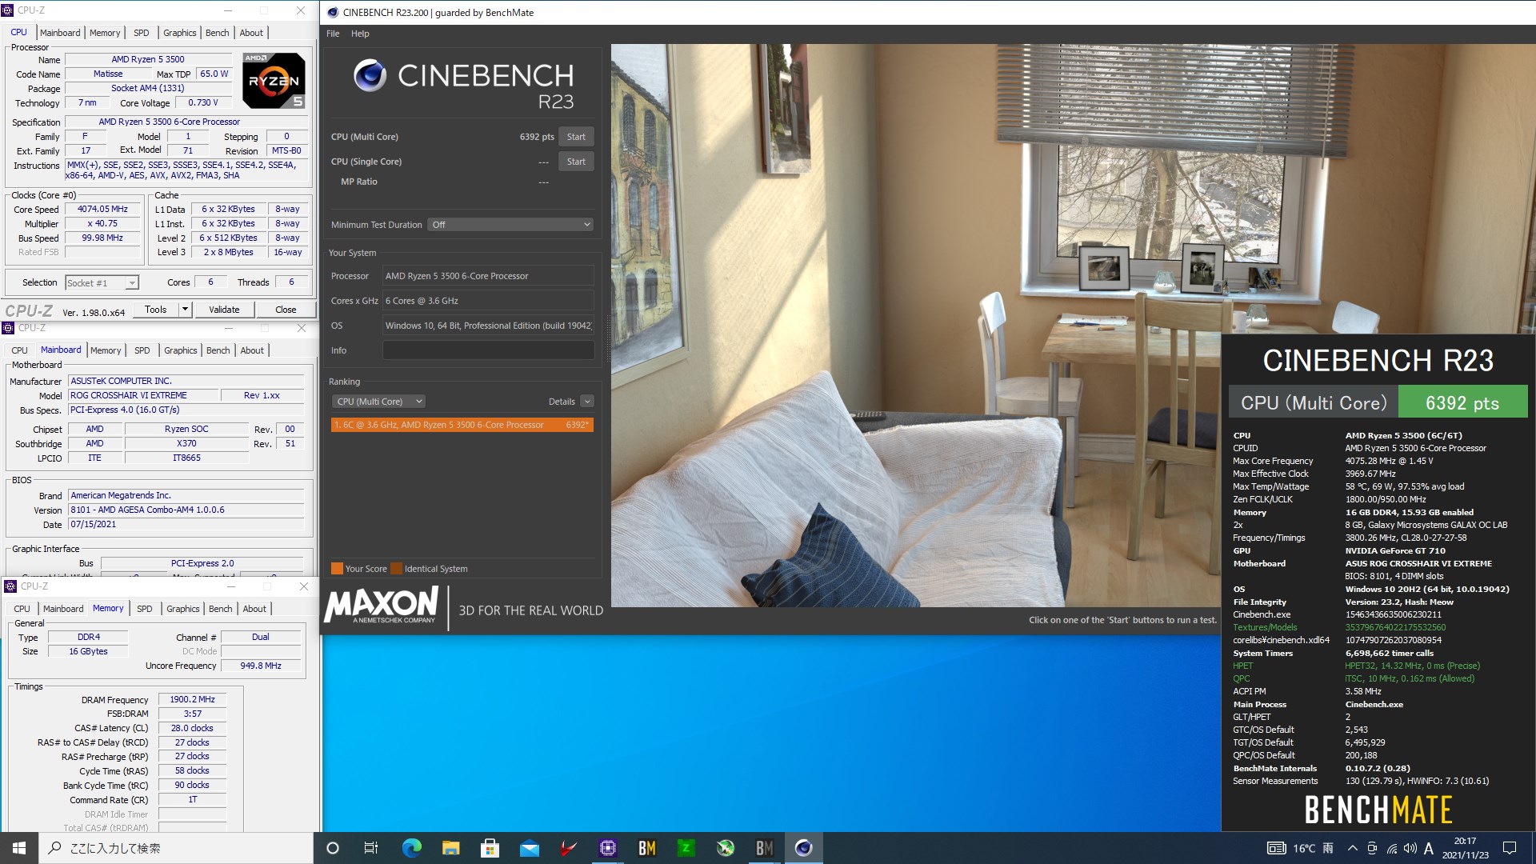Open the Socket #1 selection dropdown
This screenshot has width=1536, height=864.
click(x=102, y=282)
